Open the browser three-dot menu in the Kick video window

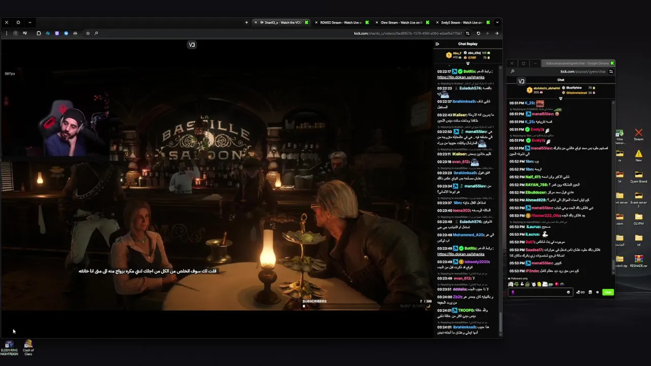pos(7,34)
